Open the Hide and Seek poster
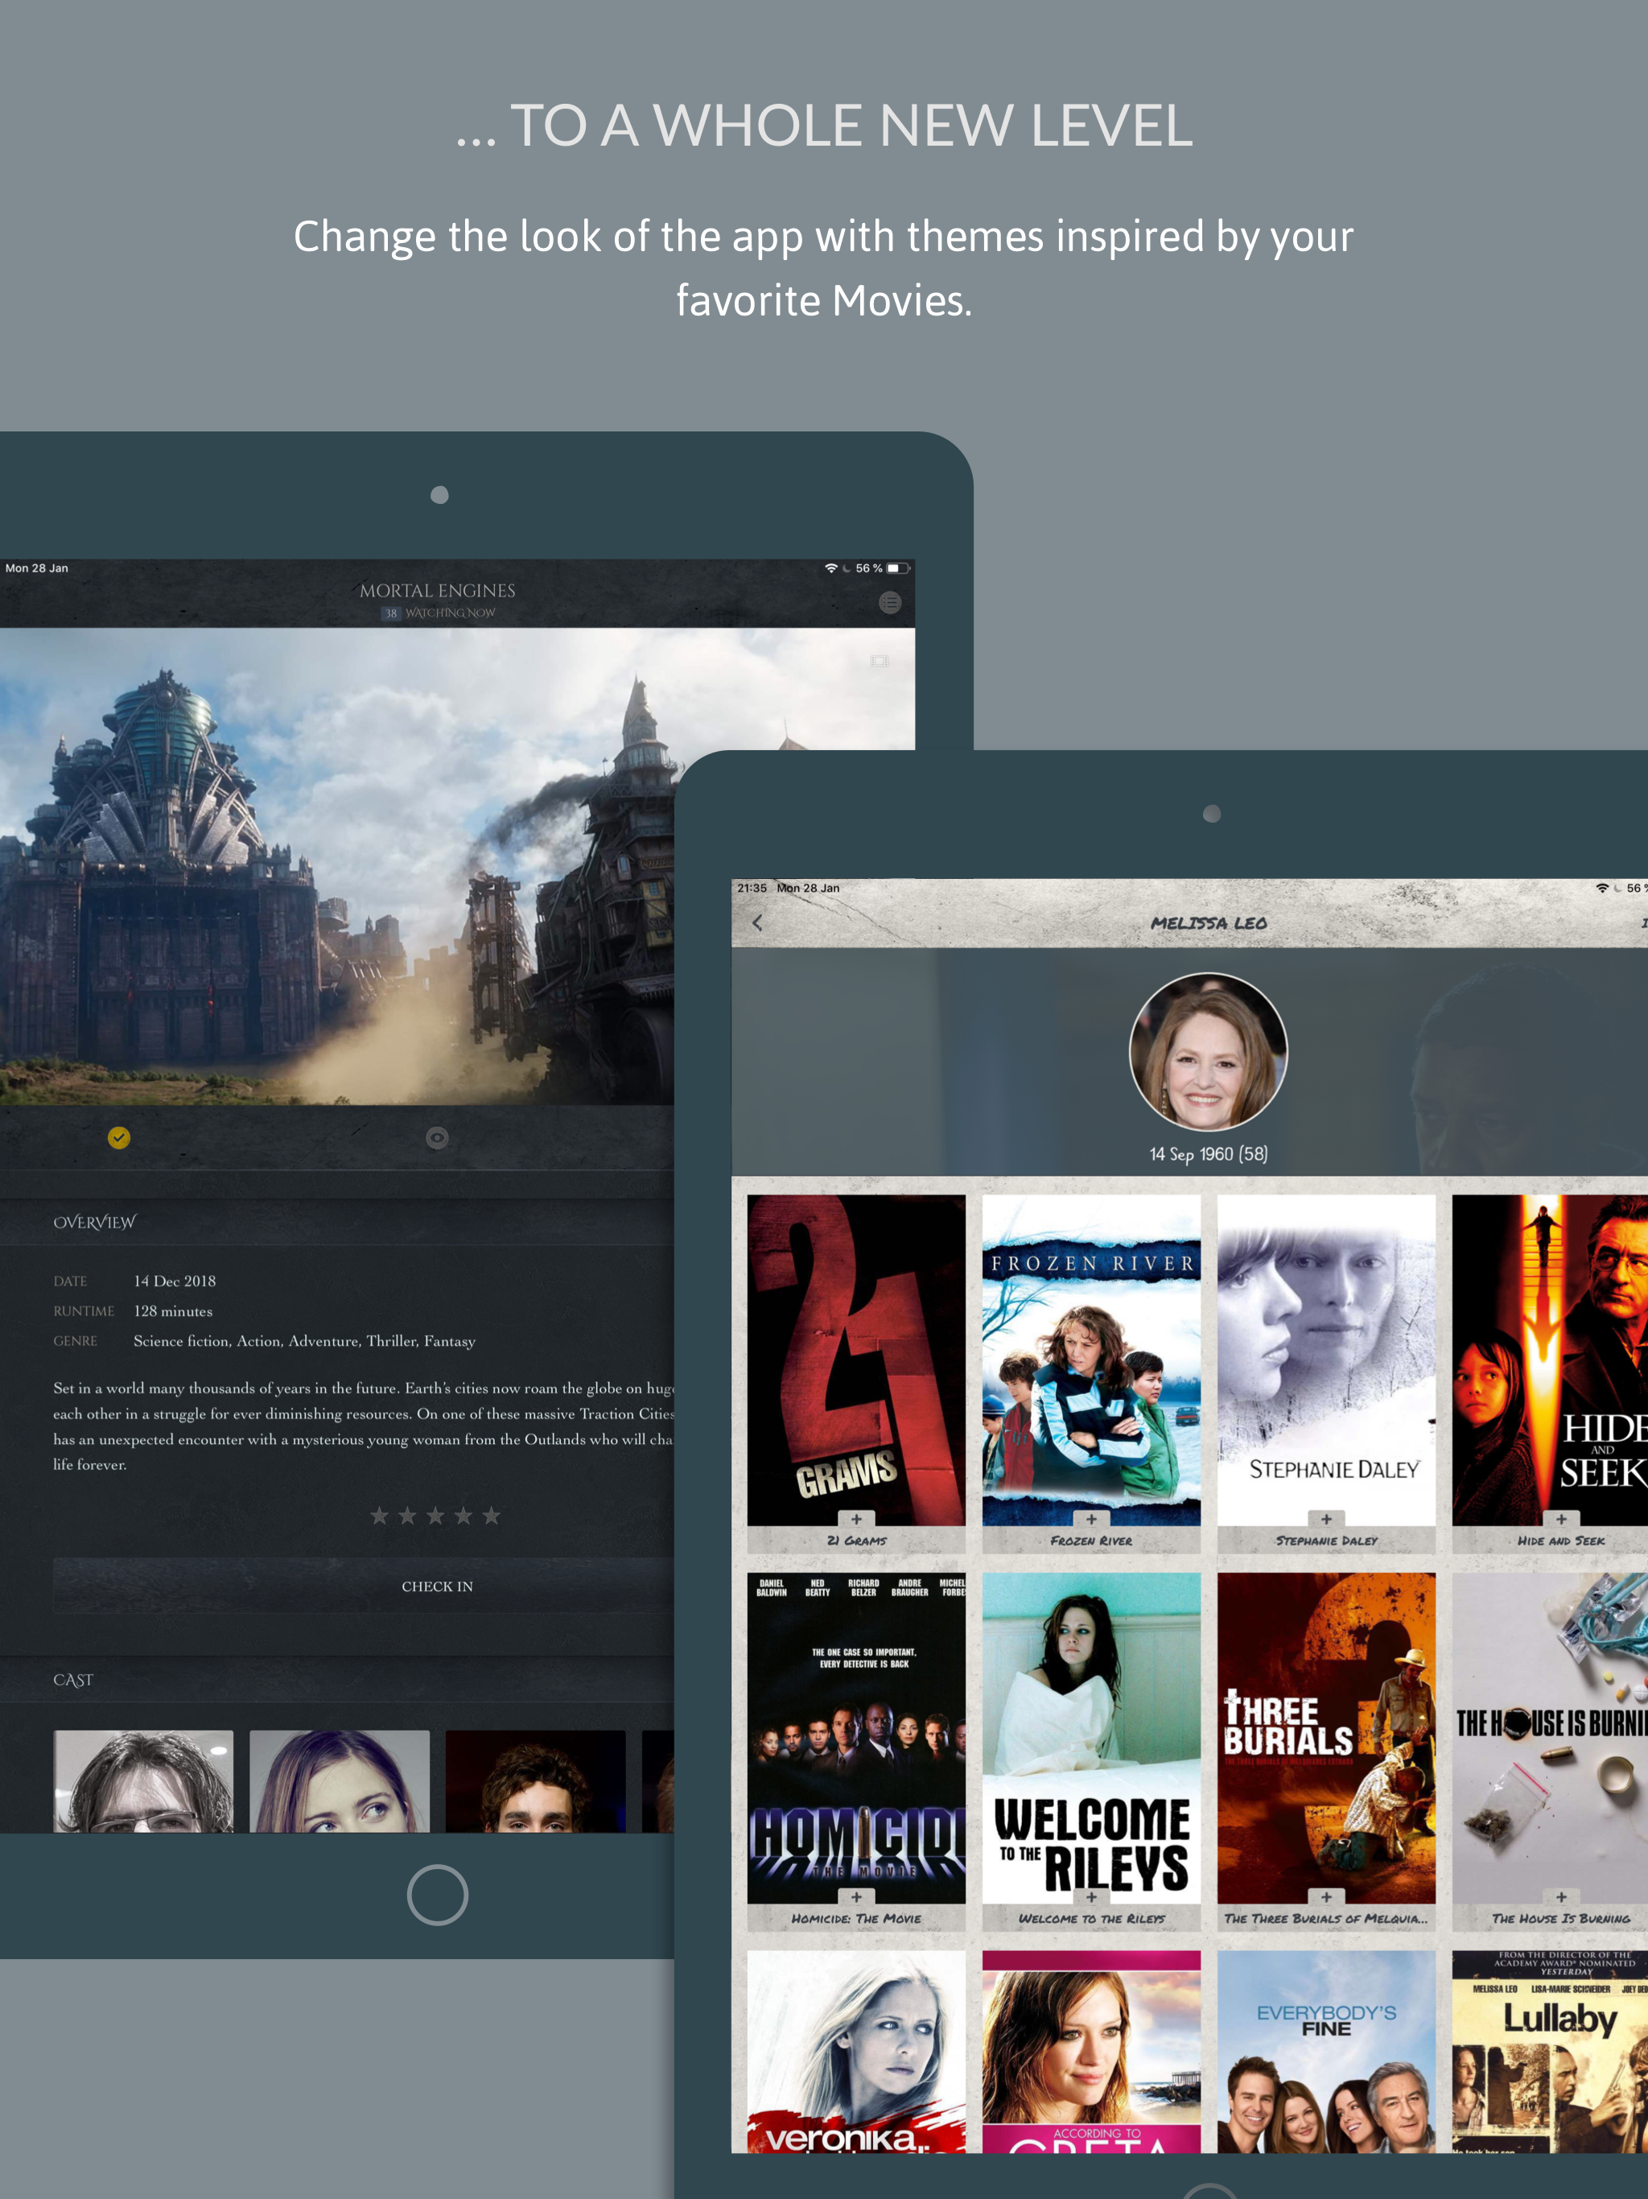The image size is (1648, 2199). pyautogui.click(x=1551, y=1360)
